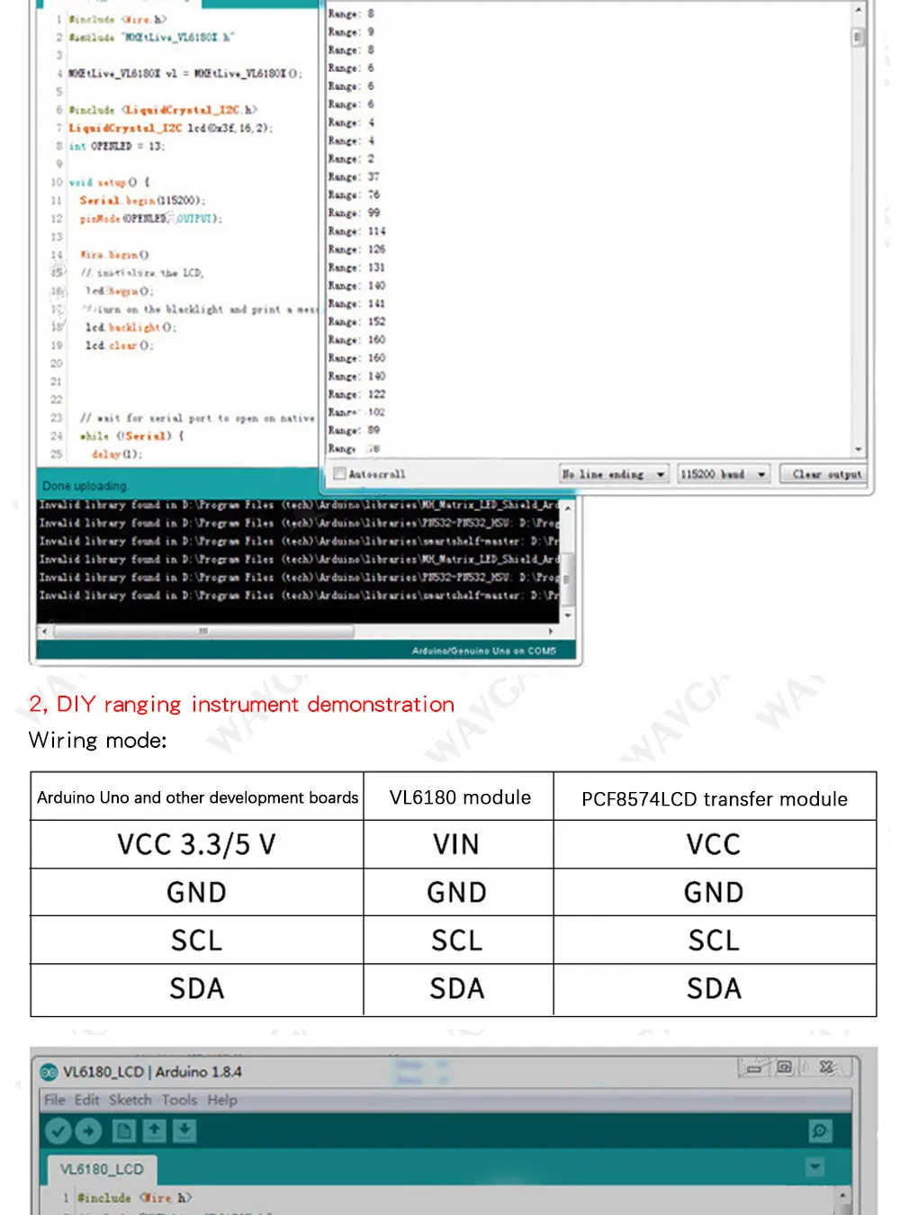Click the 'VIN' table cell
This screenshot has width=900, height=1215.
[x=458, y=844]
